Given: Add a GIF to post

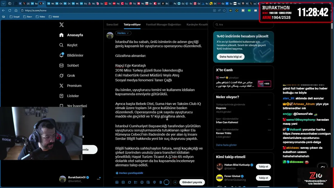Looking at the screenshot, I should (x=123, y=182).
